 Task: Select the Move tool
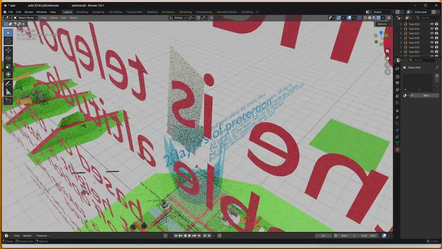tap(8, 50)
